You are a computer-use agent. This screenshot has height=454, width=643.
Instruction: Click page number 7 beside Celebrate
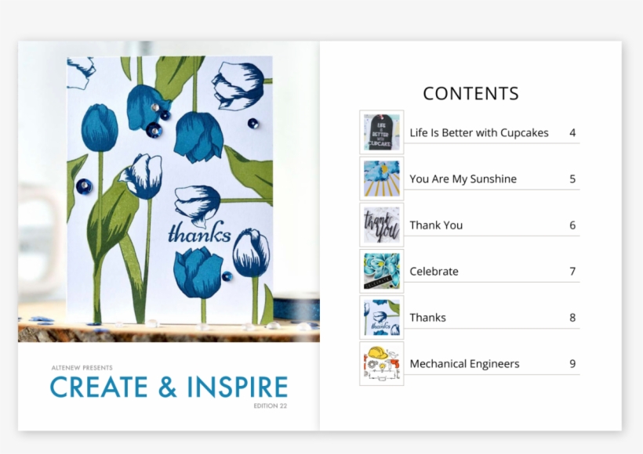point(572,271)
